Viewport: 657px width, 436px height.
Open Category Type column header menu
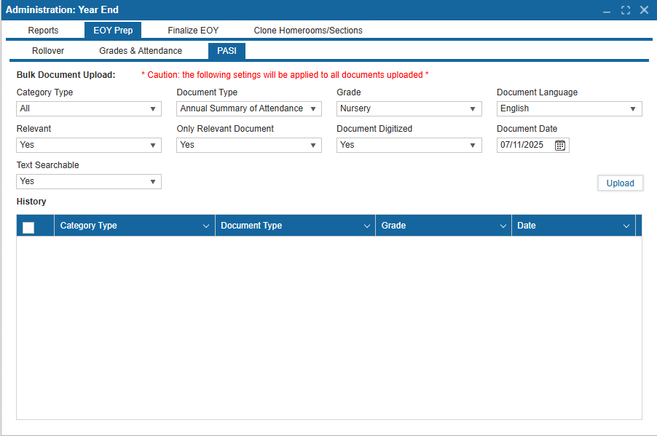206,226
